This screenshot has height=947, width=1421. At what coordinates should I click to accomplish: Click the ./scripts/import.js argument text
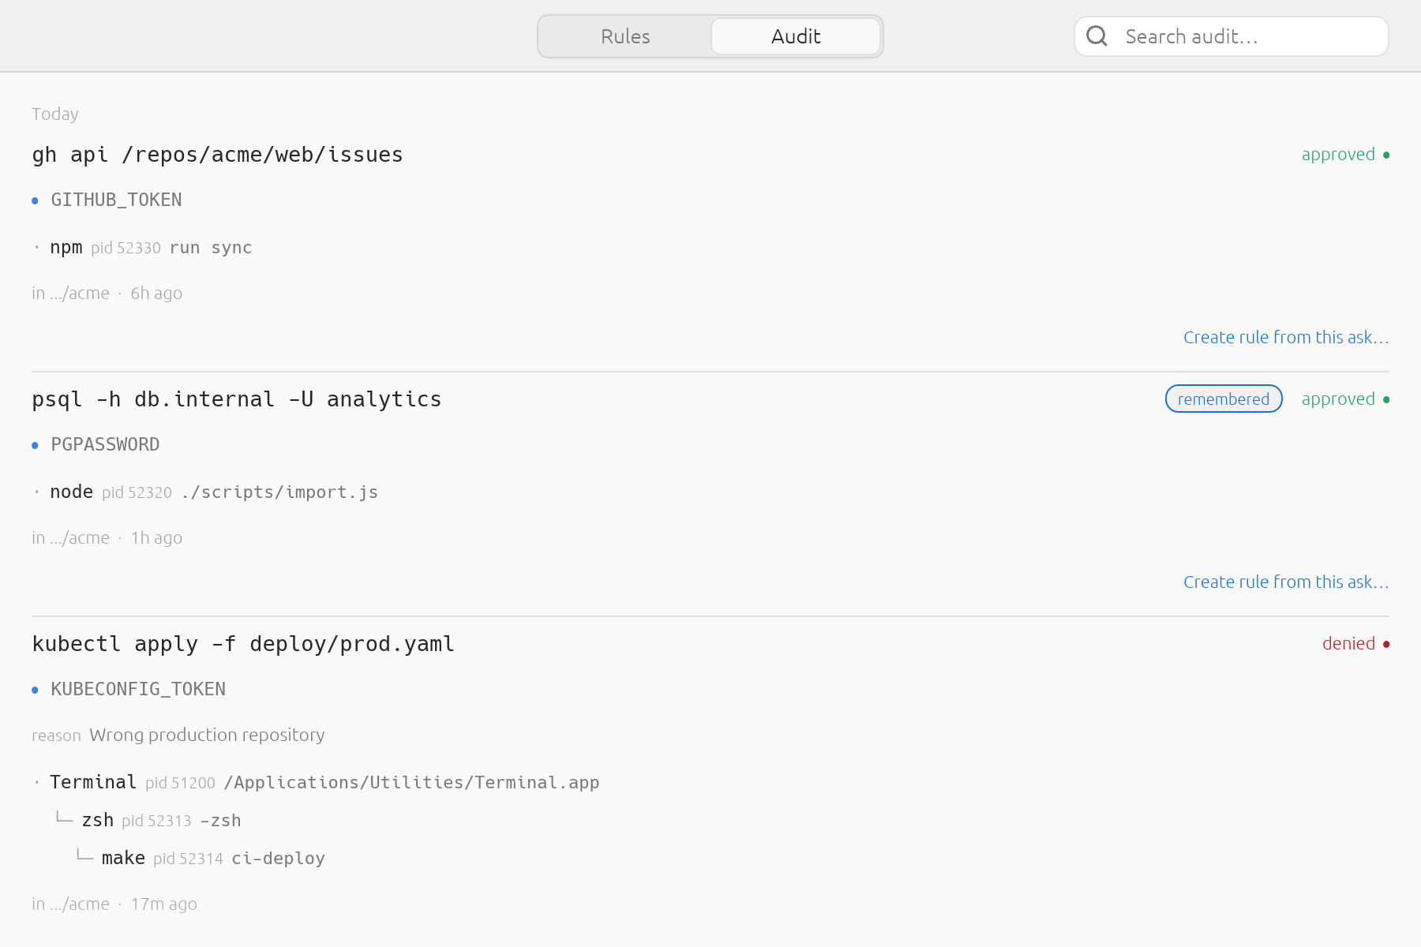279,492
